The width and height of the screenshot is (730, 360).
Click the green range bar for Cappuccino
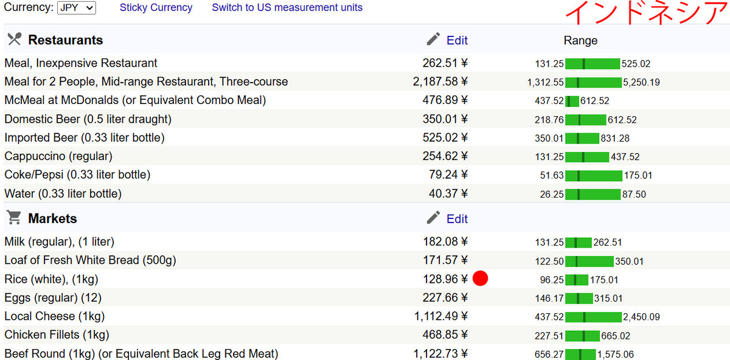pyautogui.click(x=587, y=157)
